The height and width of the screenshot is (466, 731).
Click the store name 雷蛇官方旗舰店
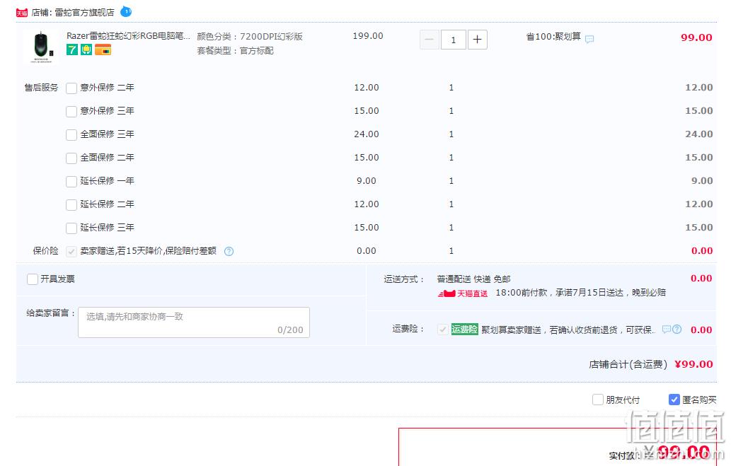84,13
